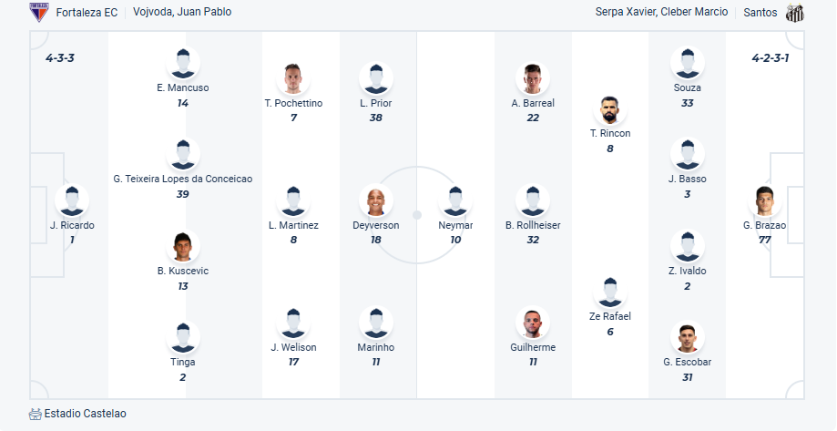Select Neymar's silhouette avatar

pos(455,201)
